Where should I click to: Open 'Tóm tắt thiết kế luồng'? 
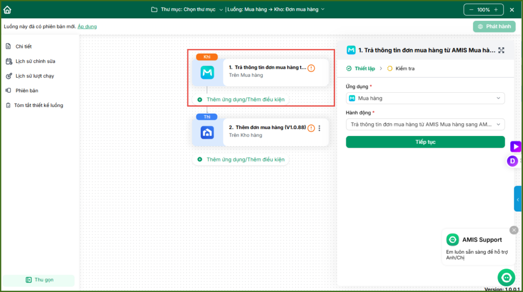[x=39, y=105]
